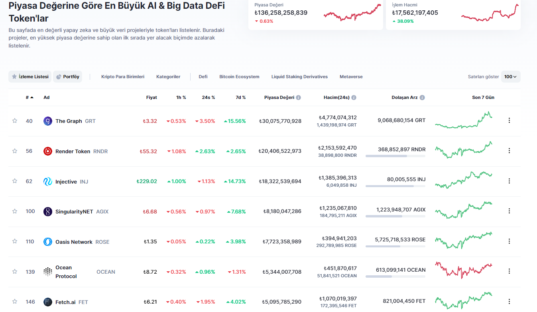Open the three-dot menu for Render Token
537x312 pixels.
coord(509,150)
